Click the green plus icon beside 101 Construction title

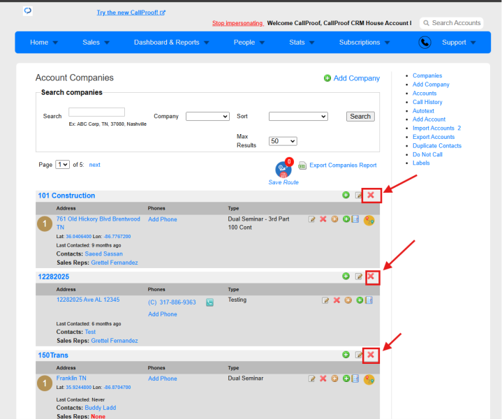346,195
